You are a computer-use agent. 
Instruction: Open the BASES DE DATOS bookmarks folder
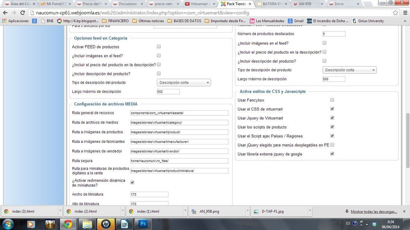coord(184,21)
